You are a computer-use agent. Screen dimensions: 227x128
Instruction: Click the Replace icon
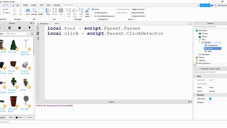click(34, 10)
